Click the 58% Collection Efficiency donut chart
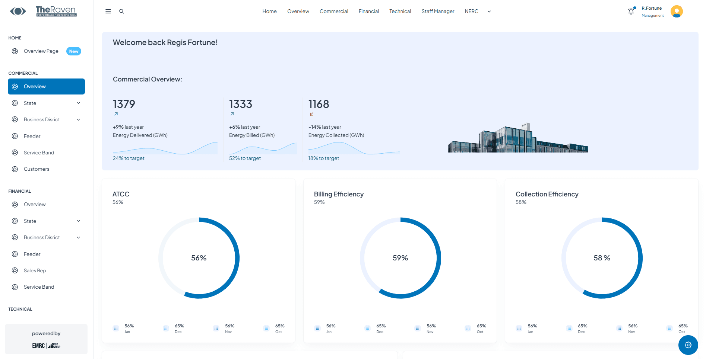The height and width of the screenshot is (359, 706). (x=602, y=257)
